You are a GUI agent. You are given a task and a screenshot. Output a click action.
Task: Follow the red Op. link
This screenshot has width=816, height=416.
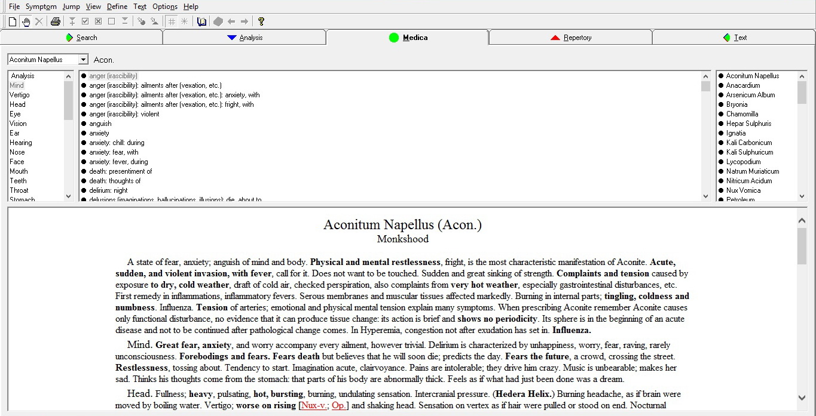(x=338, y=405)
